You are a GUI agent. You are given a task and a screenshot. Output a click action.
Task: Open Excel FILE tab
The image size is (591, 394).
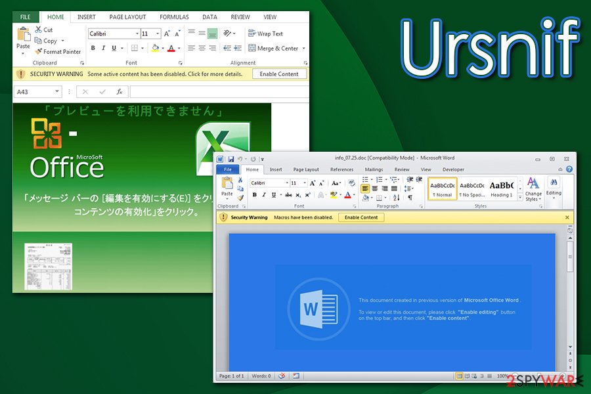click(25, 17)
